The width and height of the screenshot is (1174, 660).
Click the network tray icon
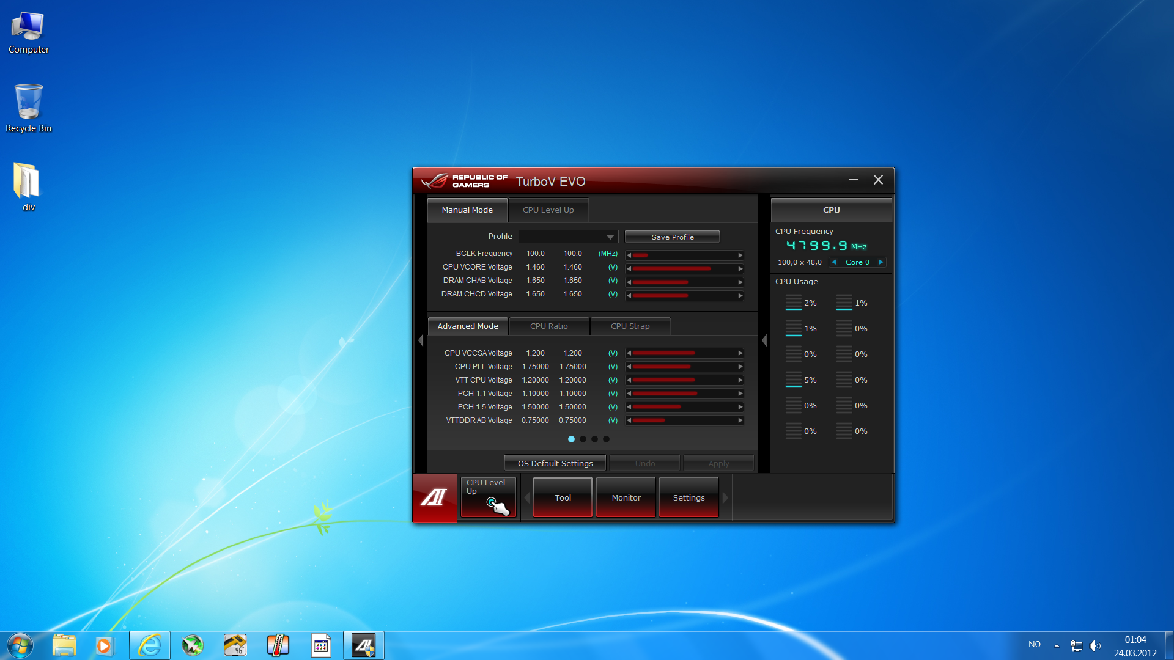1076,645
